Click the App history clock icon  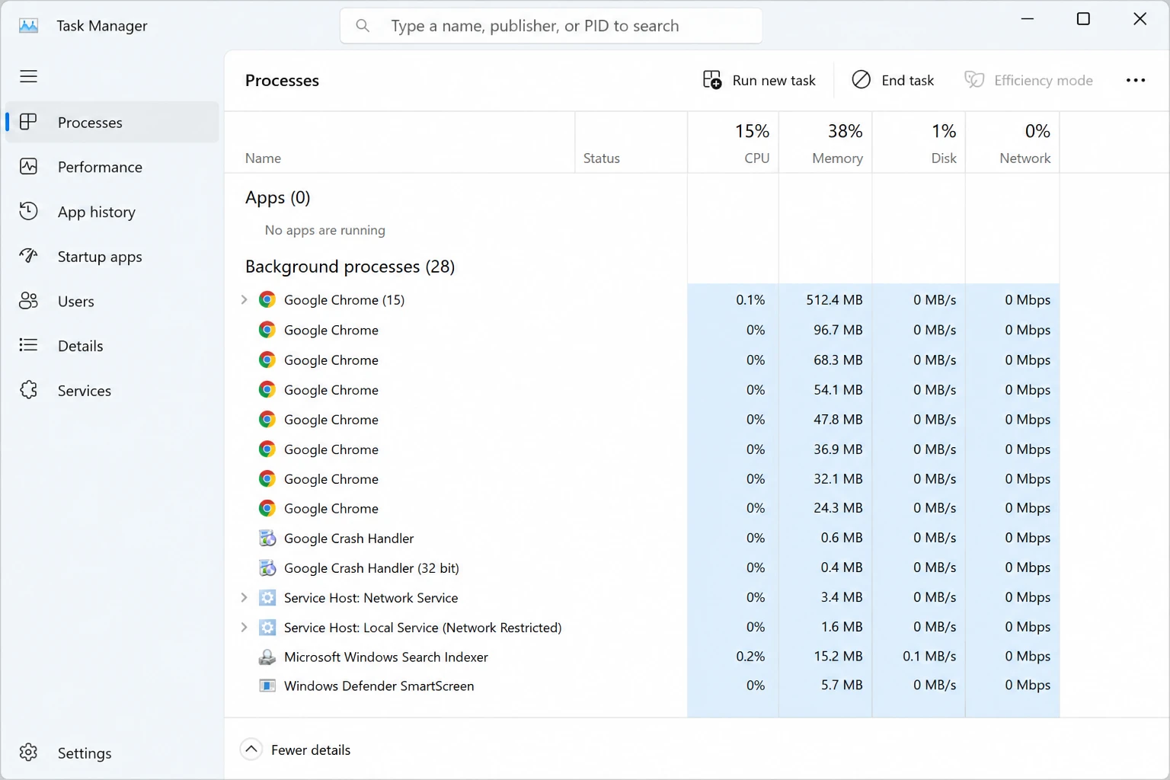(x=28, y=211)
